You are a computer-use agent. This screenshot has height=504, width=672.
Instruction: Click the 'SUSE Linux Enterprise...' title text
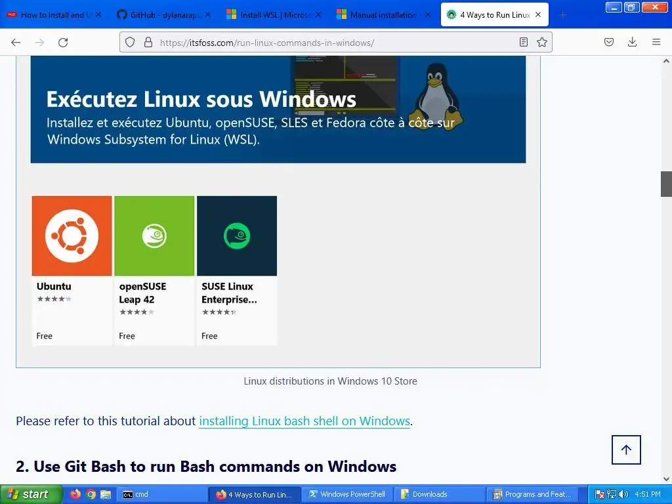(x=229, y=293)
